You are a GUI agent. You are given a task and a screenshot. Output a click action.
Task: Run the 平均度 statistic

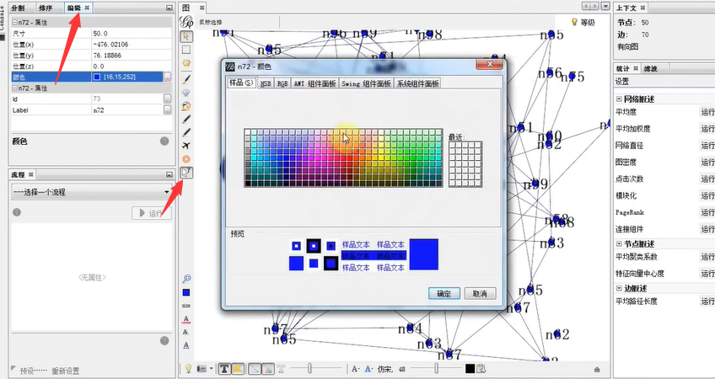(x=707, y=112)
